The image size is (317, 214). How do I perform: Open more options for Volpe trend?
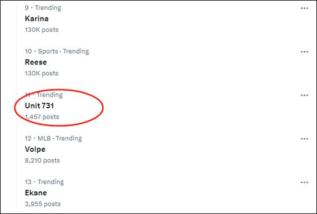[304, 139]
